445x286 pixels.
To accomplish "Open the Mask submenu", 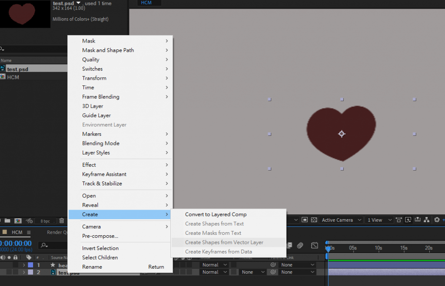I will click(x=120, y=41).
